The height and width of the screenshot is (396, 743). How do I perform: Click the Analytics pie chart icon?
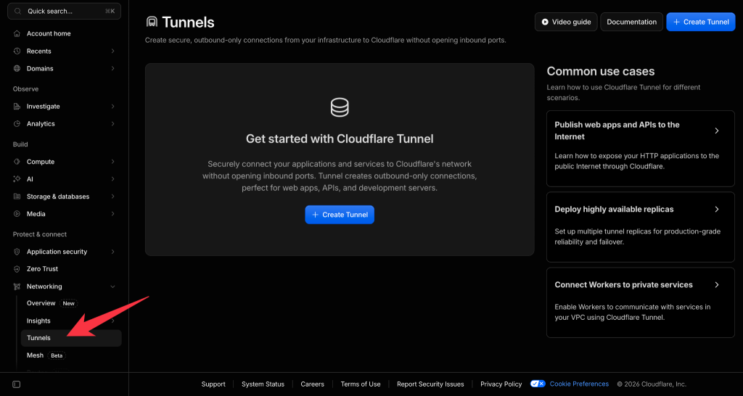pyautogui.click(x=17, y=123)
